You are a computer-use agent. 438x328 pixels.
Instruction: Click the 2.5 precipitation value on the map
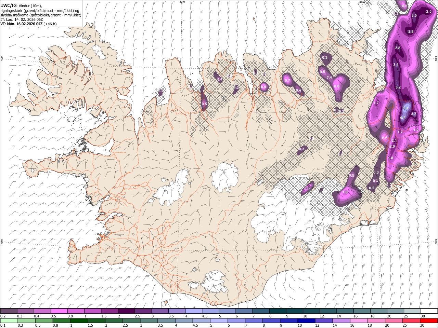tap(429, 11)
